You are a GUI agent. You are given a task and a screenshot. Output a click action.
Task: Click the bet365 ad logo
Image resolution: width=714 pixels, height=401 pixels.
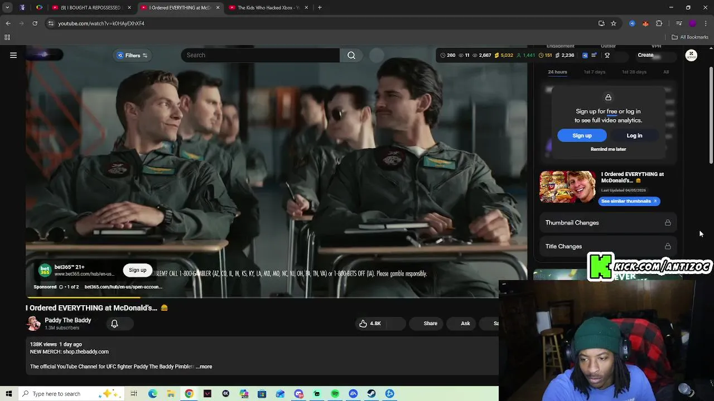coord(45,270)
